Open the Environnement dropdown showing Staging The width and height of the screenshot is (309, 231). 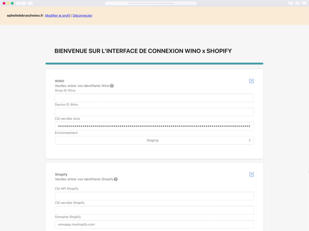[x=154, y=140]
